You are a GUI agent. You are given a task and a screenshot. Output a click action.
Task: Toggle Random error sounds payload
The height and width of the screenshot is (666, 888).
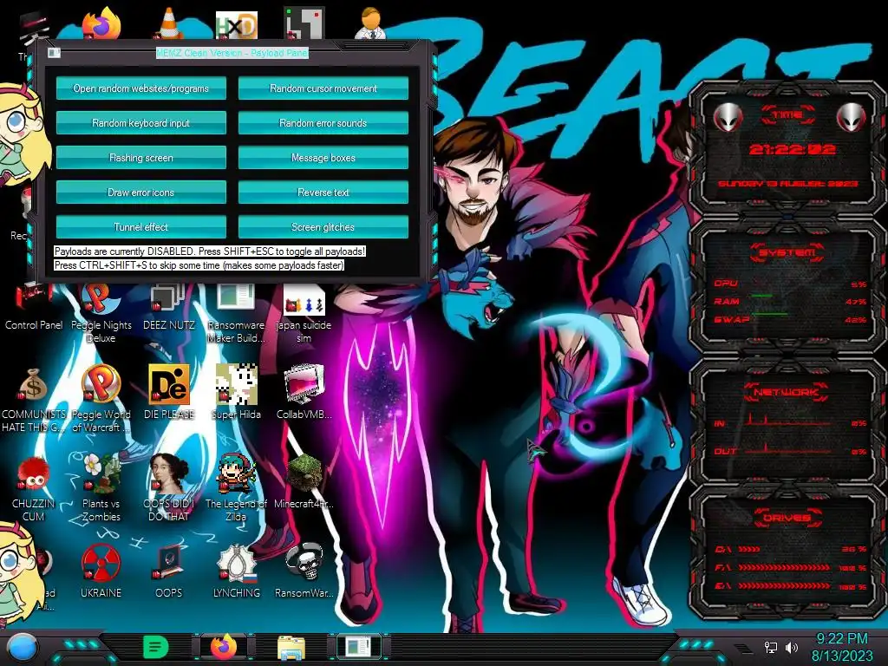pos(323,123)
